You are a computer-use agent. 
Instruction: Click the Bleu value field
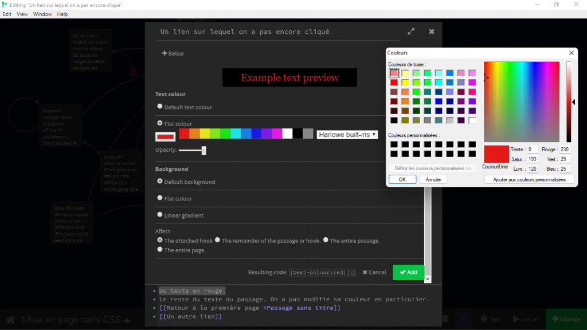point(565,169)
